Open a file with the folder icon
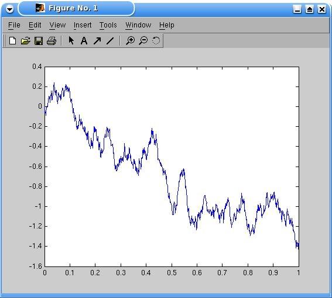 [x=25, y=40]
